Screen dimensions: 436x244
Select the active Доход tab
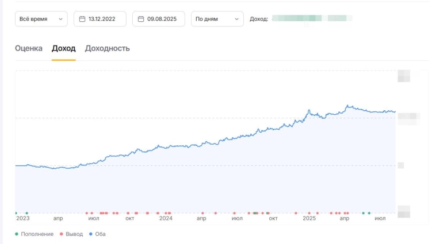click(63, 48)
